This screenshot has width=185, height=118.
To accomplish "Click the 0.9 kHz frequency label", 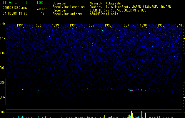I will (x=2, y=68).
